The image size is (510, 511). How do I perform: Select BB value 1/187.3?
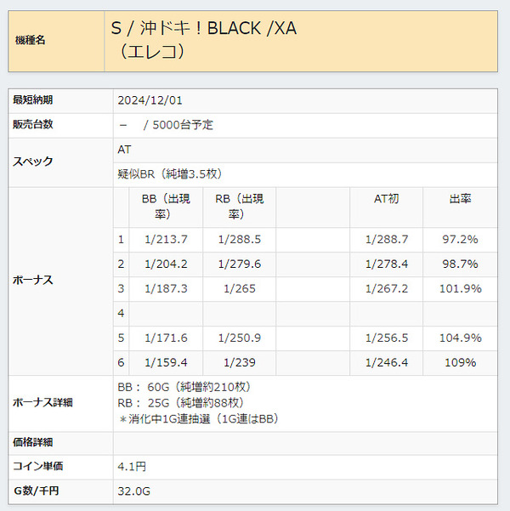(166, 289)
